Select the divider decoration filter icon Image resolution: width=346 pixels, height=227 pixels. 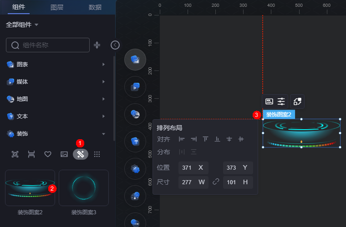[x=31, y=154]
